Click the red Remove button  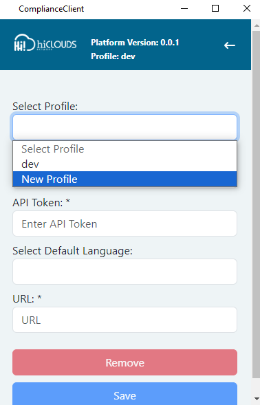coord(124,362)
